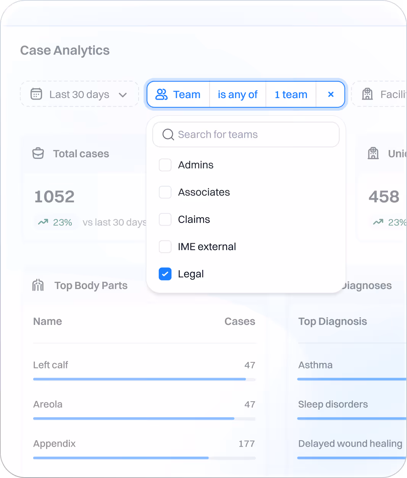Check the Associates team checkbox
Viewport: 407px width, 478px height.
[165, 192]
